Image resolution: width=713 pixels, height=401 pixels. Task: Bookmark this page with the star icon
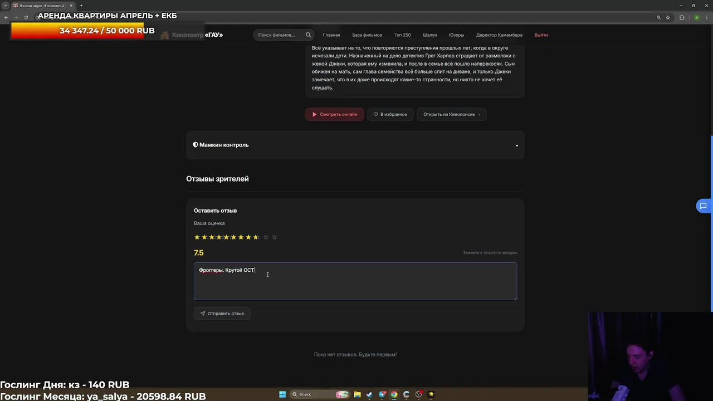coord(668,17)
